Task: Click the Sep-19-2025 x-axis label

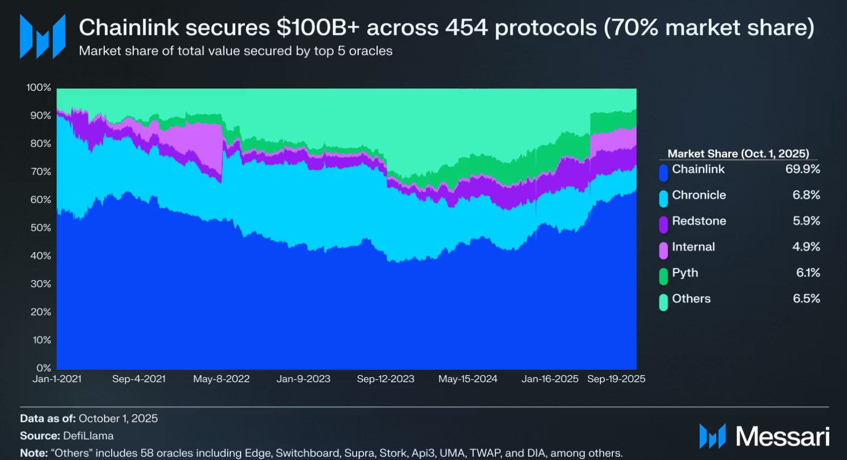Action: [616, 379]
